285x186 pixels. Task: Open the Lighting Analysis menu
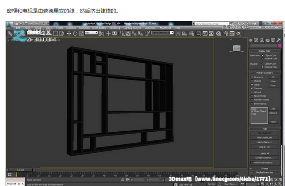pyautogui.click(x=132, y=28)
